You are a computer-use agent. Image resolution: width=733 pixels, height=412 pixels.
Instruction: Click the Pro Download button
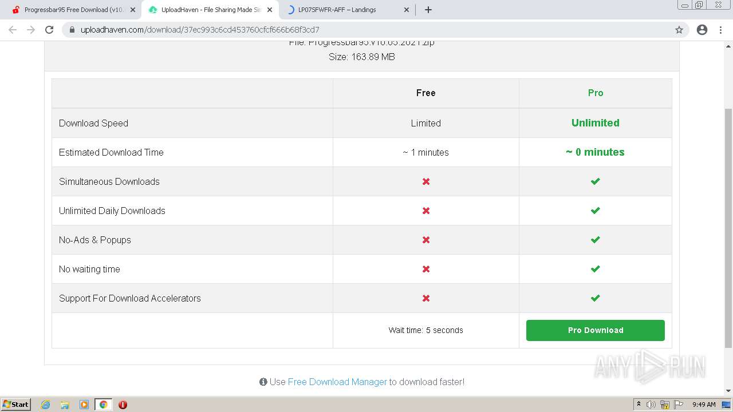[x=596, y=330]
